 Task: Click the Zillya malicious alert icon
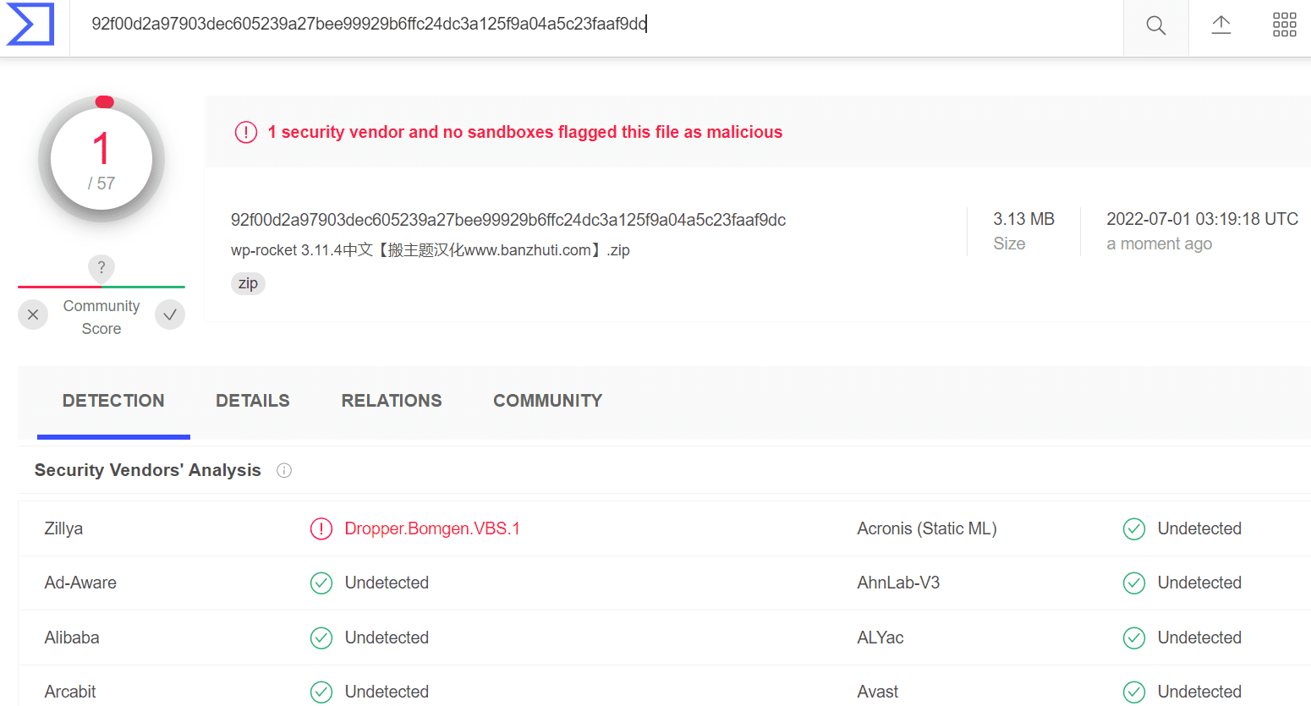tap(321, 528)
